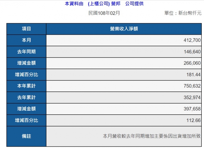Select the title text 本資料由 (上櫃公司) 營邦 公司提供
This screenshot has width=204, height=148.
[x=104, y=4]
